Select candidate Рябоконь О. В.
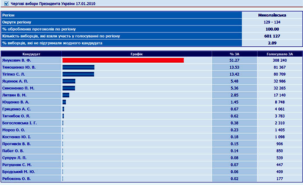The width and height of the screenshot is (303, 185). click(16, 178)
